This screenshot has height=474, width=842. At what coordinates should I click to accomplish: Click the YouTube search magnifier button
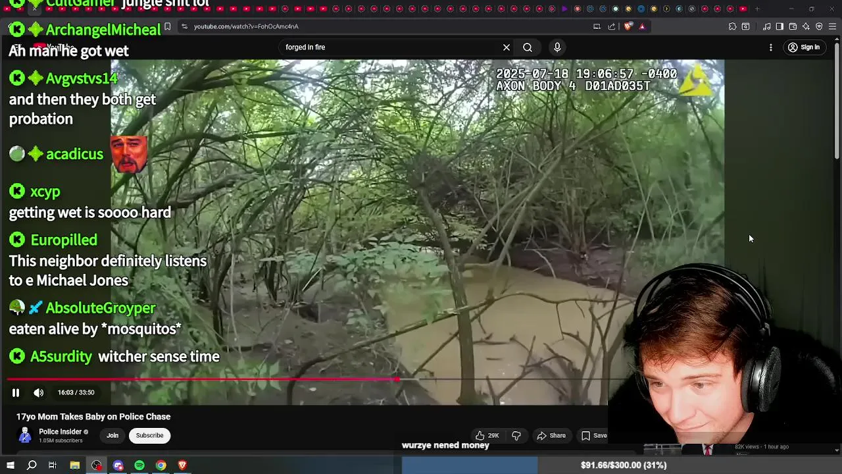[x=528, y=47]
